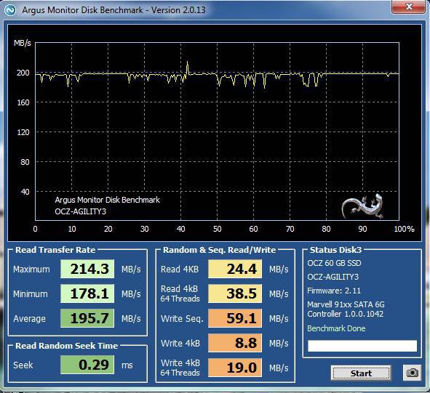The width and height of the screenshot is (430, 393).
Task: Click the Write 4kB result 8.8
Action: [235, 343]
